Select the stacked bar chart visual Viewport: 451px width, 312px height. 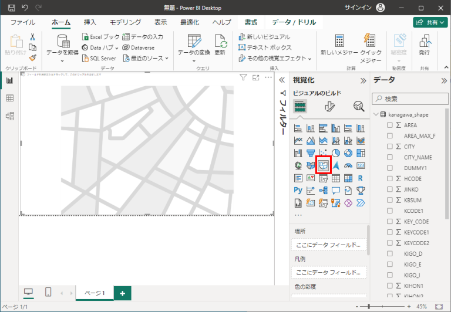[x=298, y=128]
